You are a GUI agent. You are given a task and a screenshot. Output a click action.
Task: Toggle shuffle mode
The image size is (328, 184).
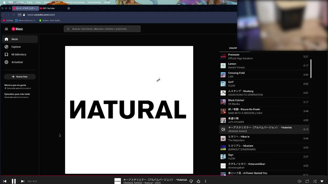click(315, 181)
